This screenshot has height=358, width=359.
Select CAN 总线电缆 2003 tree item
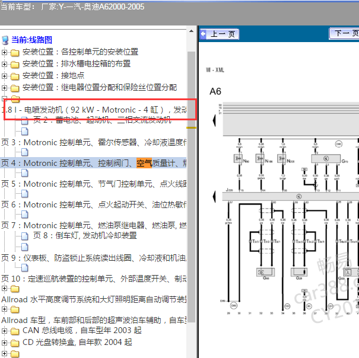(x=82, y=330)
